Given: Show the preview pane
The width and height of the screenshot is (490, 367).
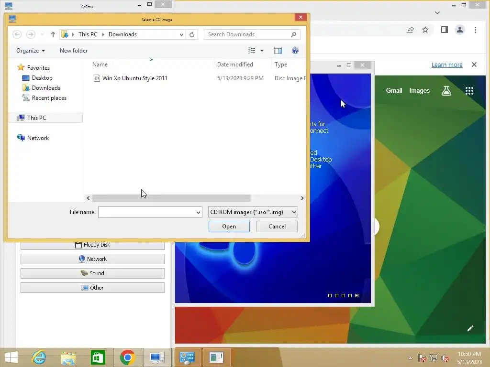Looking at the screenshot, I should [278, 51].
